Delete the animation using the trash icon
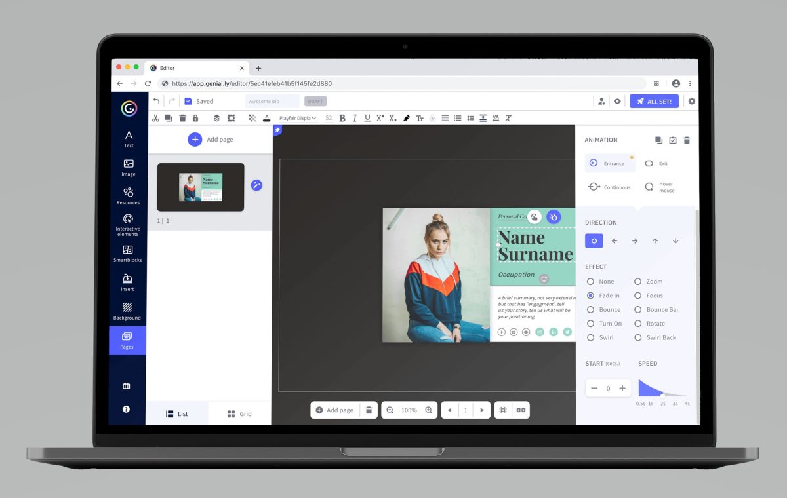The height and width of the screenshot is (498, 787). [x=687, y=140]
